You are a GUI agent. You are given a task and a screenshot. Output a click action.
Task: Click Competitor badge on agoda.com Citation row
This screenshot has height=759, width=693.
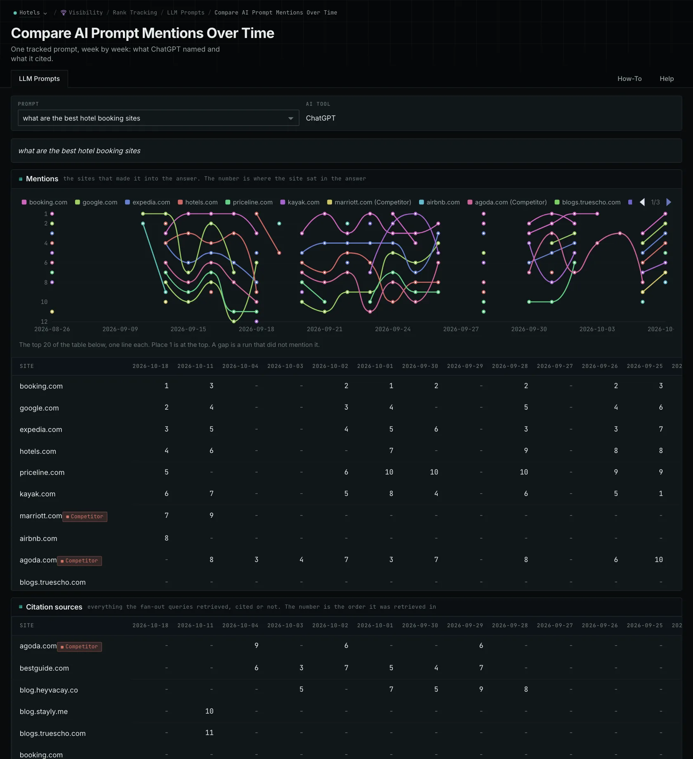click(x=80, y=647)
